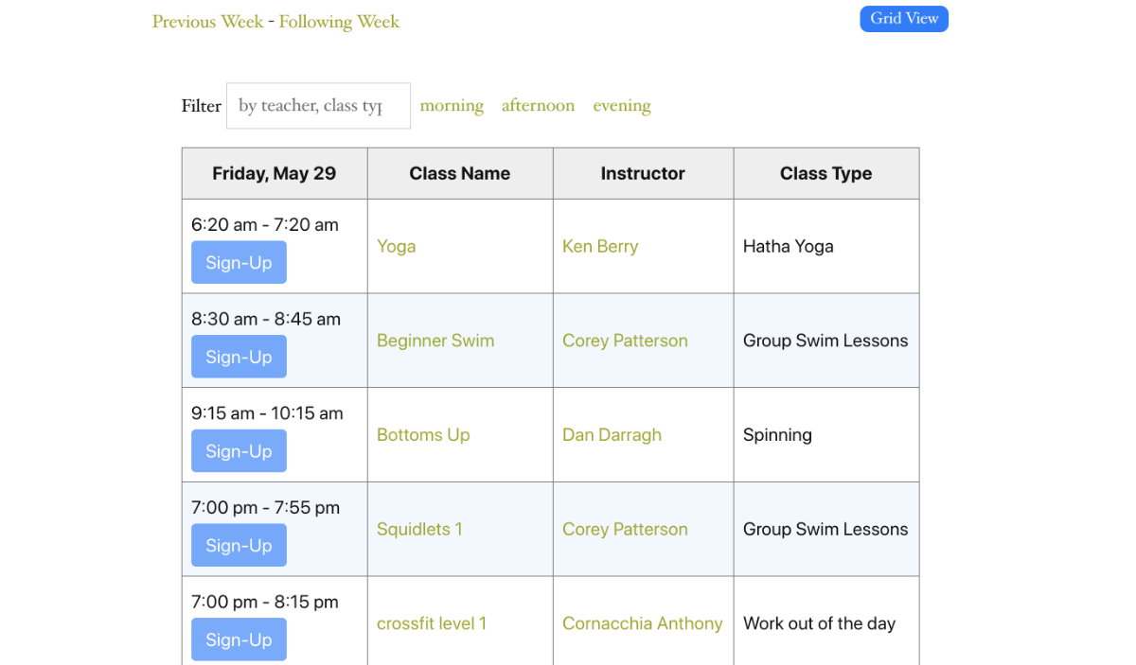Sign up for the 7:00 pm Squidlets 1

click(x=239, y=546)
